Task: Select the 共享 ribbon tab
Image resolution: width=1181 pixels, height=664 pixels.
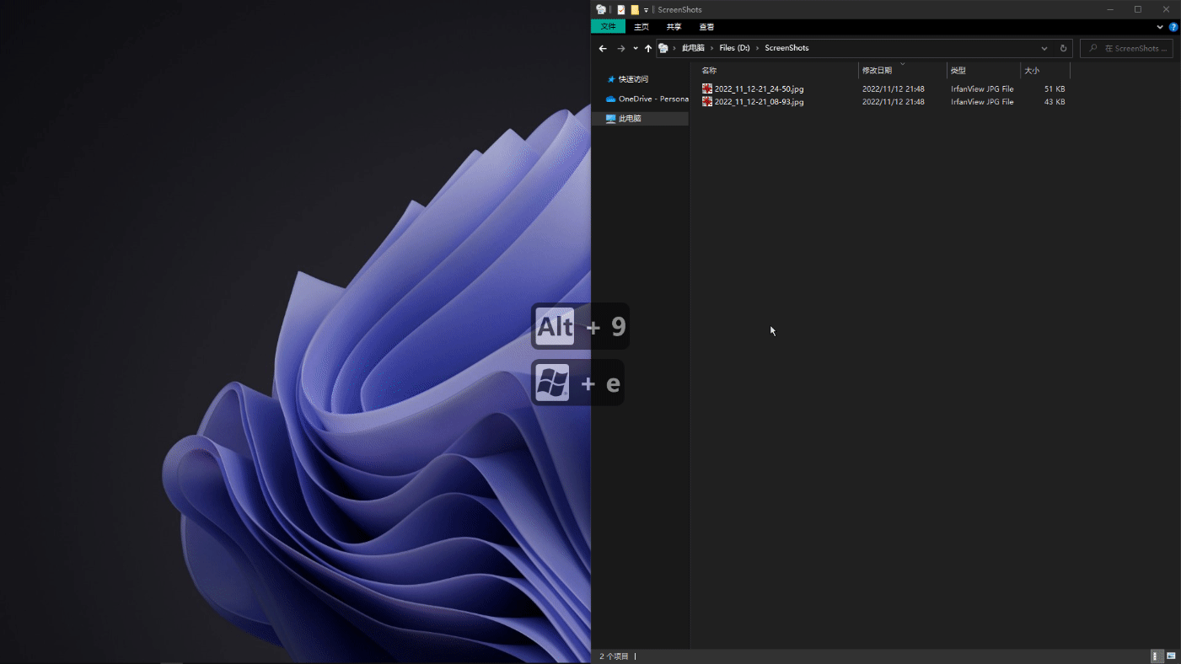Action: (674, 27)
